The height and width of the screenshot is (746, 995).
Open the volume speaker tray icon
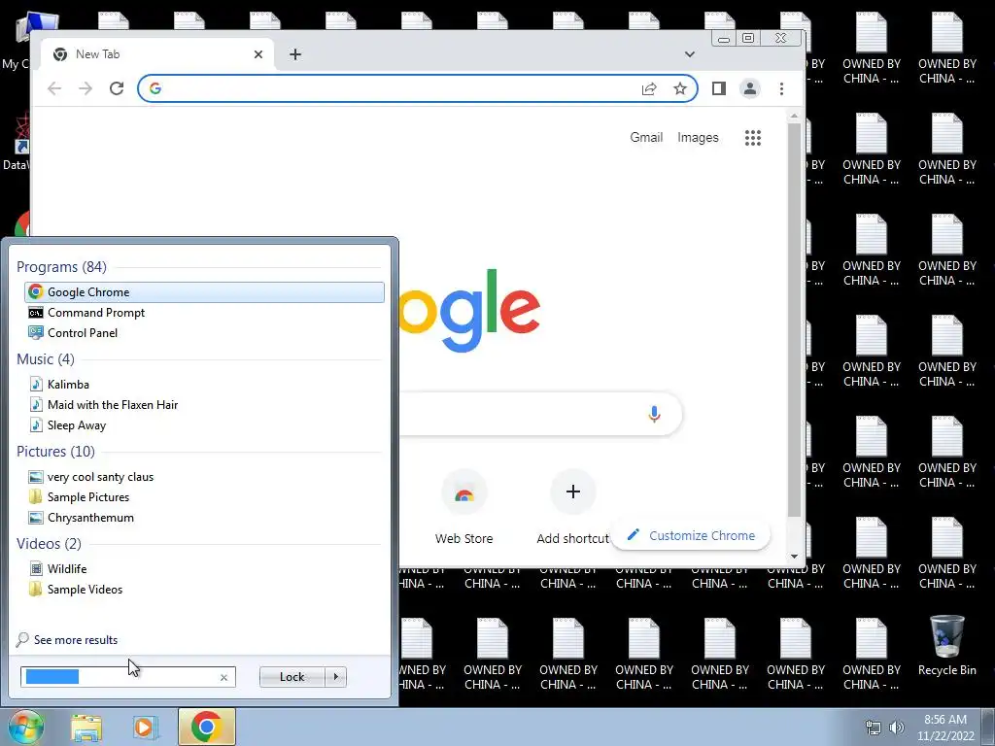click(x=896, y=728)
